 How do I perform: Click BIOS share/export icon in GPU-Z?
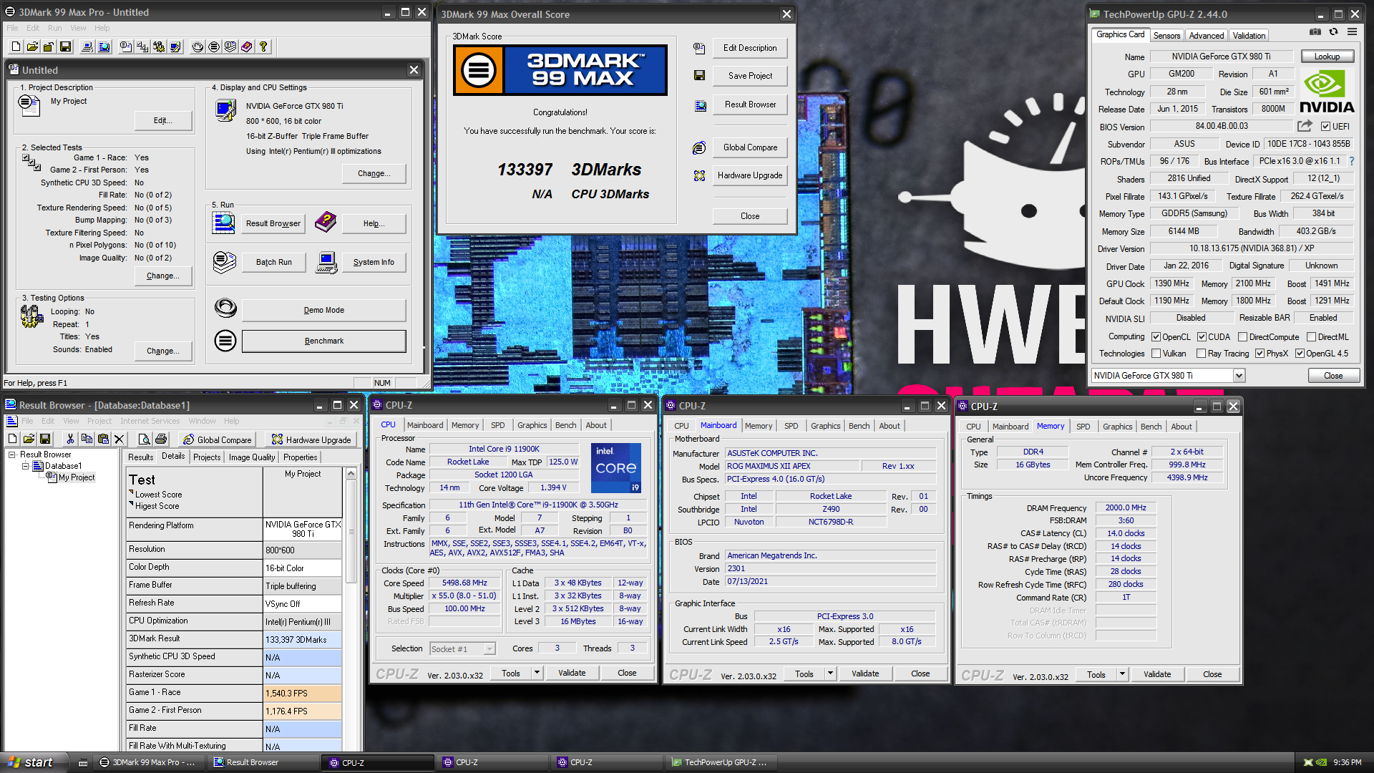click(1305, 126)
